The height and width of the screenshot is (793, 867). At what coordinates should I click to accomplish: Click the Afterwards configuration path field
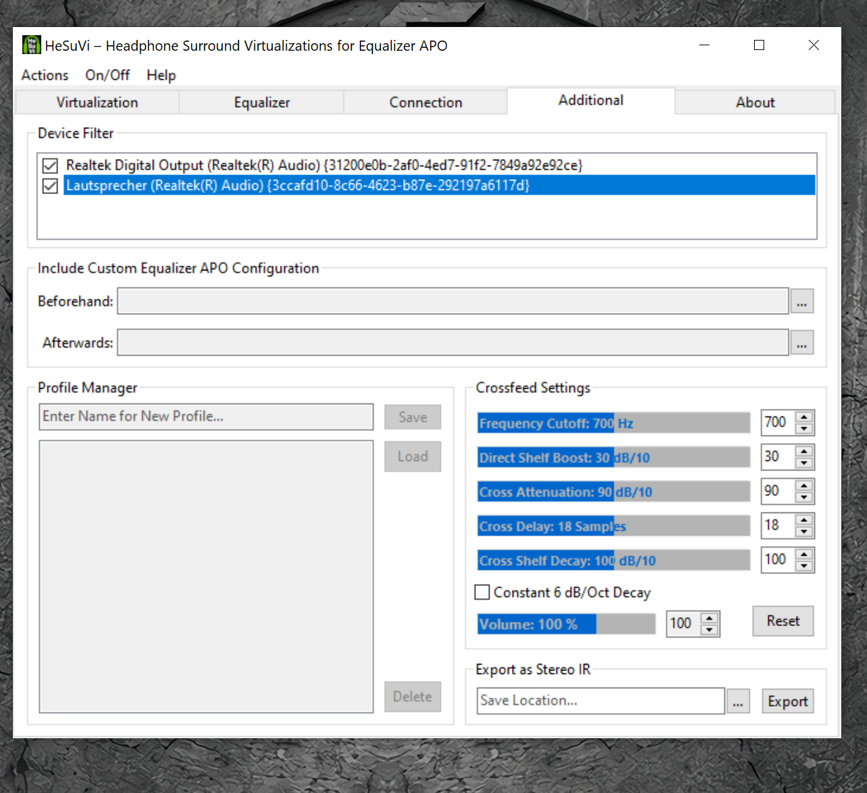(453, 342)
